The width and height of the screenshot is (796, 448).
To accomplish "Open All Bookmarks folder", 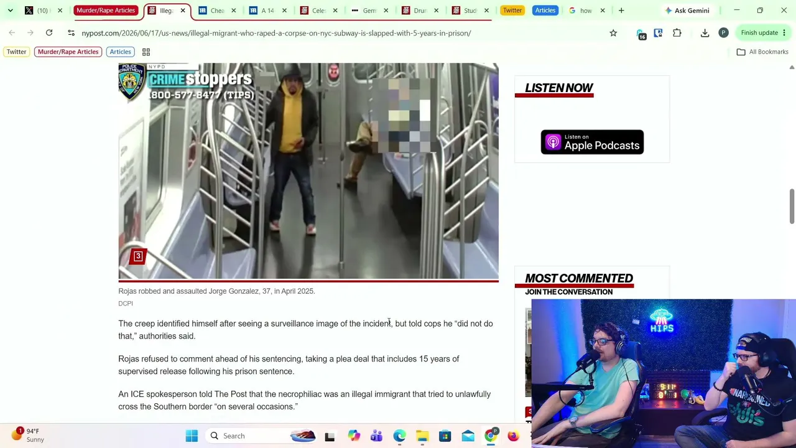I will tap(762, 52).
